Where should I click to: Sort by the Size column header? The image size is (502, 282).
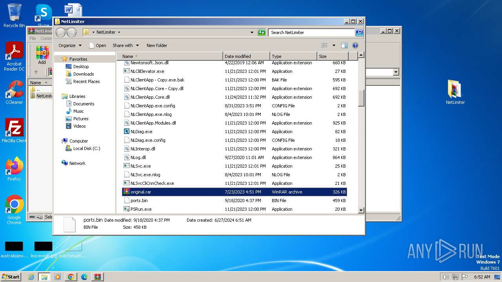click(x=333, y=56)
